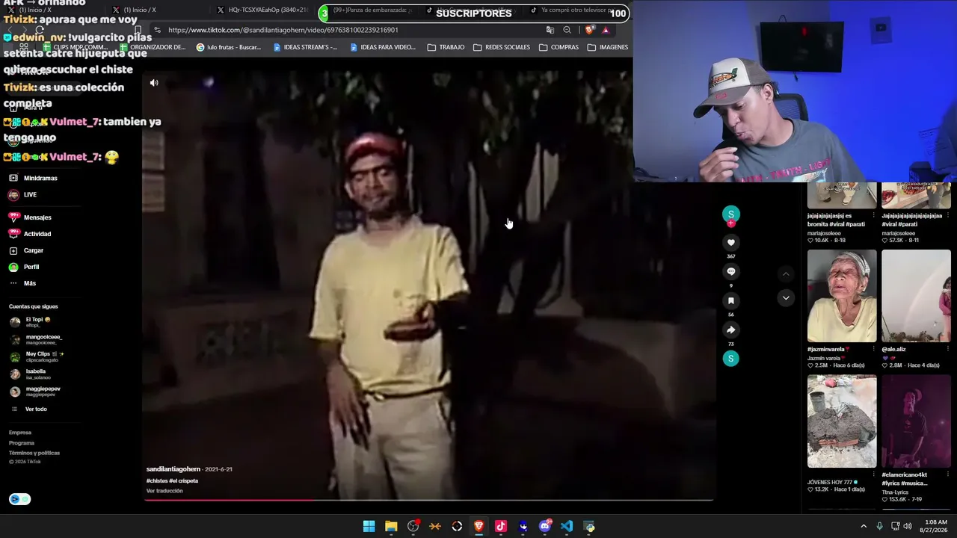957x538 pixels.
Task: Open the creator avatar below the share count
Action: click(731, 359)
